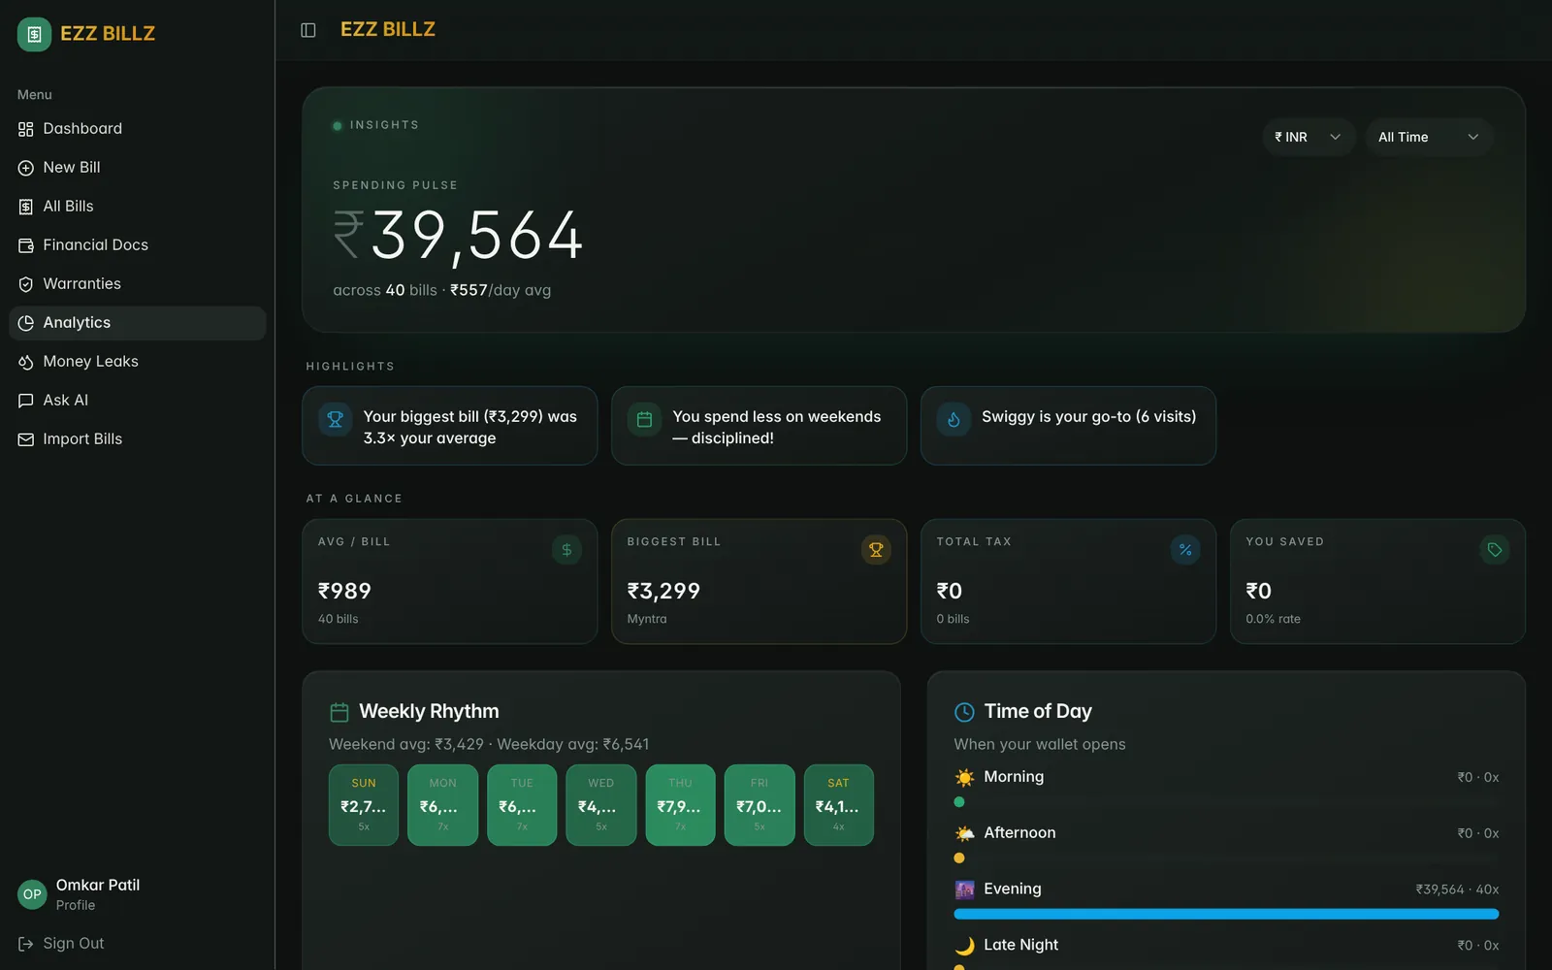The height and width of the screenshot is (970, 1552).
Task: Click the WED day tile
Action: pos(601,805)
